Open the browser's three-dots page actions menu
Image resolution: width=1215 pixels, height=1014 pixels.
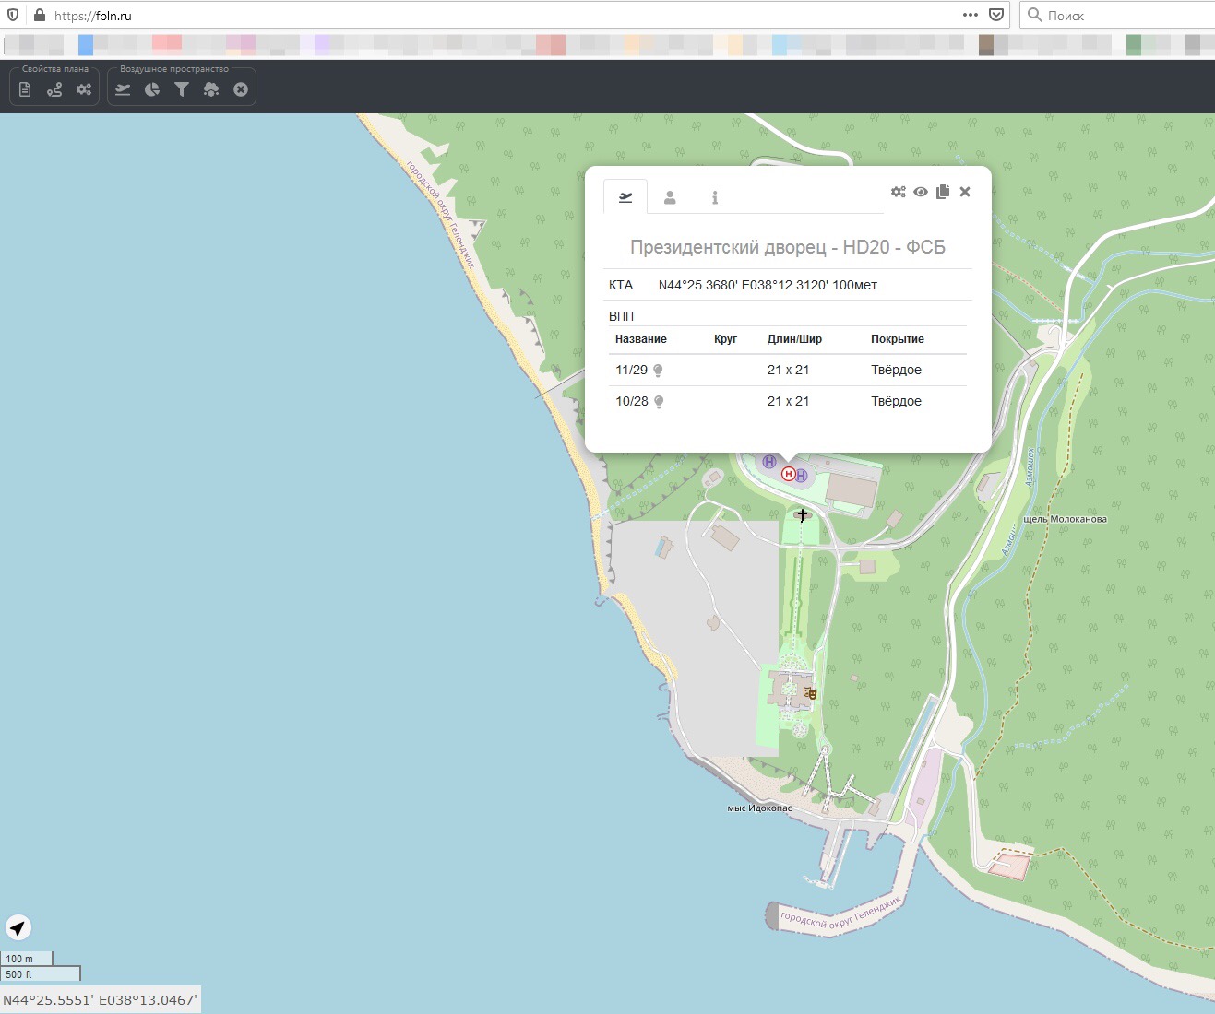click(970, 15)
